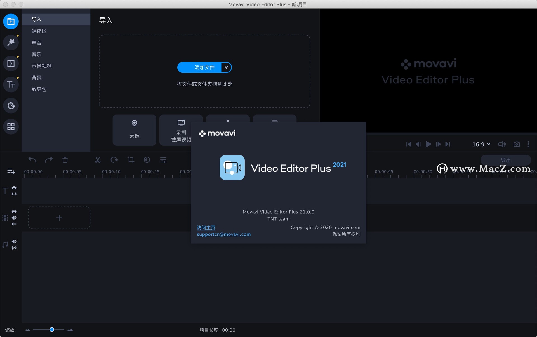Toggle video track visibility eye
This screenshot has height=337, width=537.
pyautogui.click(x=14, y=211)
